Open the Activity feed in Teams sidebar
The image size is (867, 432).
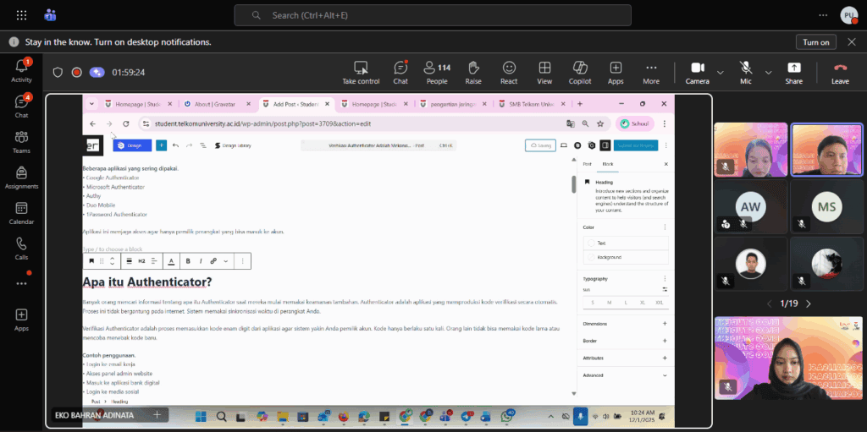click(x=21, y=70)
